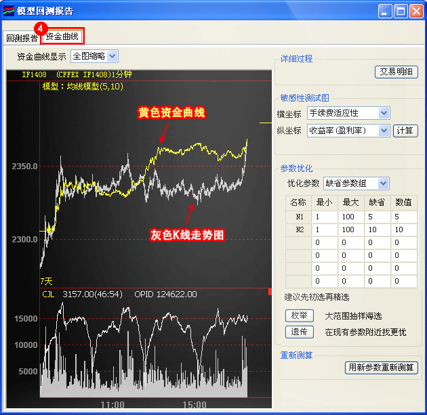Click the 11:00 time axis label
Viewport: 427px width, 415px height.
(x=112, y=405)
